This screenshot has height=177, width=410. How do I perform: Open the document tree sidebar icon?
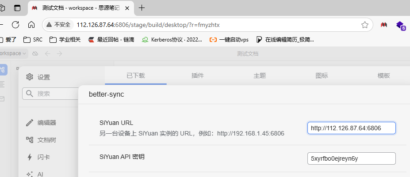coord(3,70)
